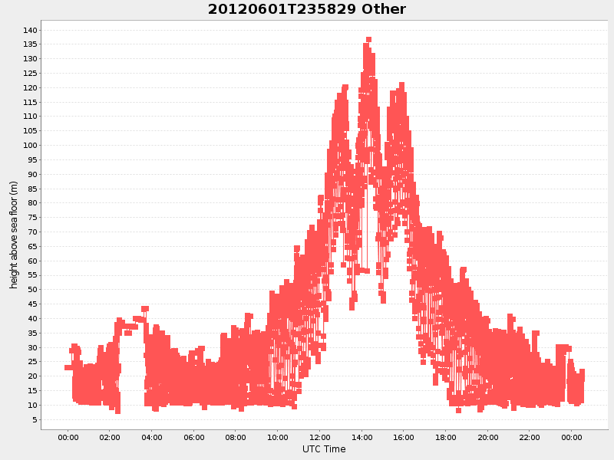Image resolution: width=614 pixels, height=460 pixels.
Task: Click the 06:00 tick label
Action: pyautogui.click(x=194, y=439)
